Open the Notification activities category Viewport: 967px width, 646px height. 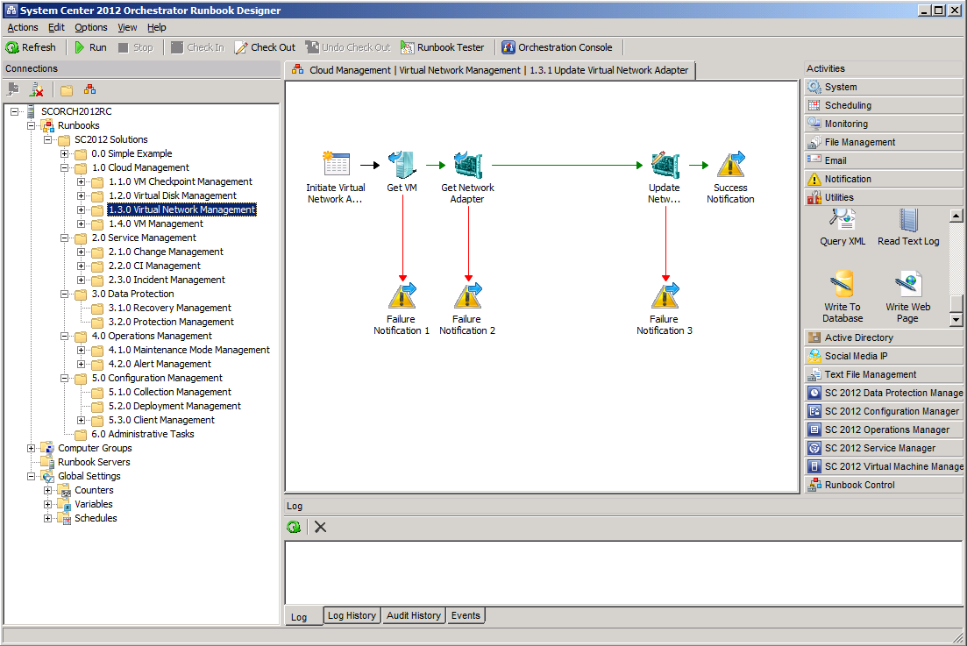pos(884,179)
